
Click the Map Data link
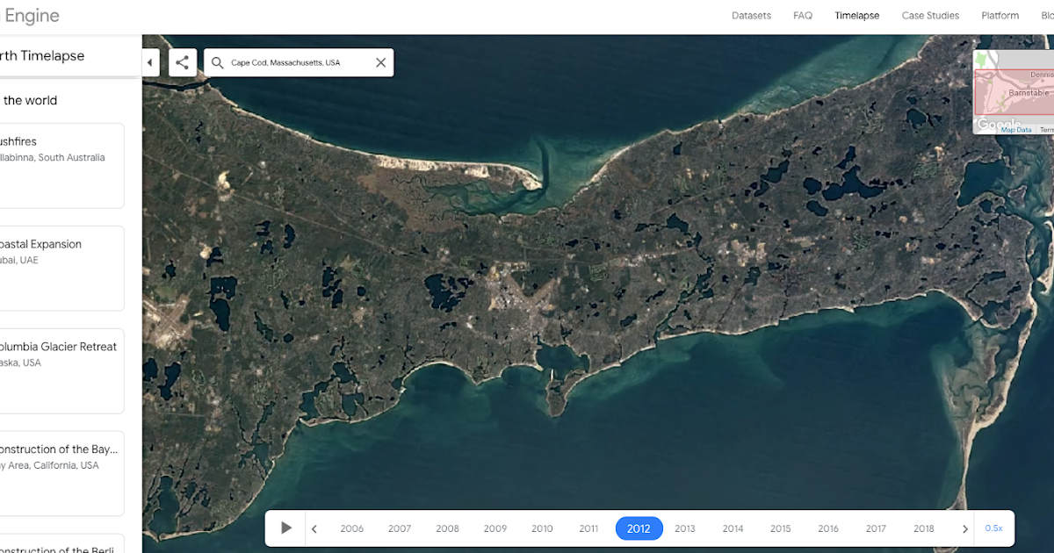coord(1016,129)
